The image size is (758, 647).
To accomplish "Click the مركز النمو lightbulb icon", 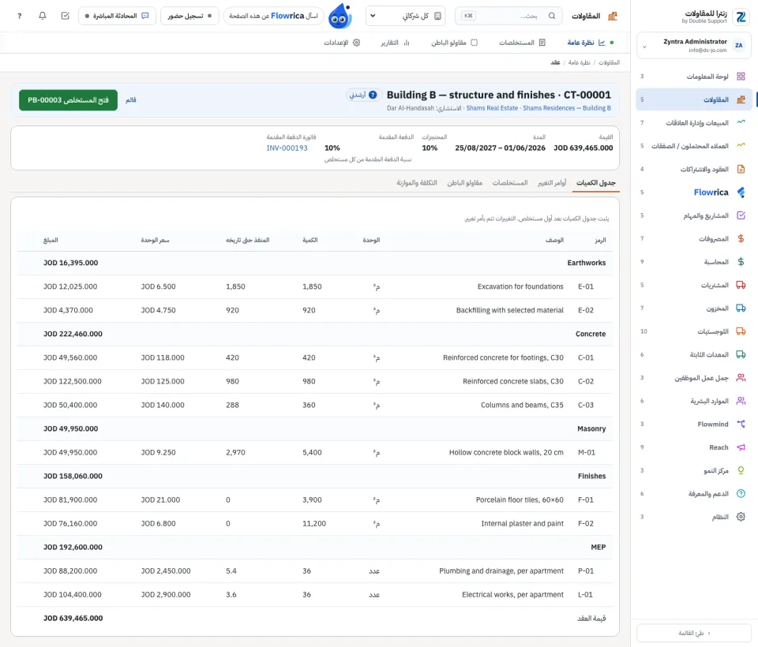I will (741, 470).
